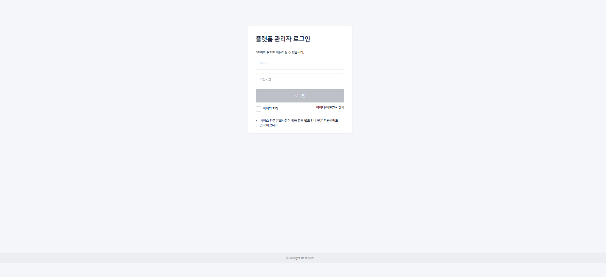The image size is (606, 277).
Task: Open the 아이디/비밀번호 찾기 link
Action: tap(330, 107)
